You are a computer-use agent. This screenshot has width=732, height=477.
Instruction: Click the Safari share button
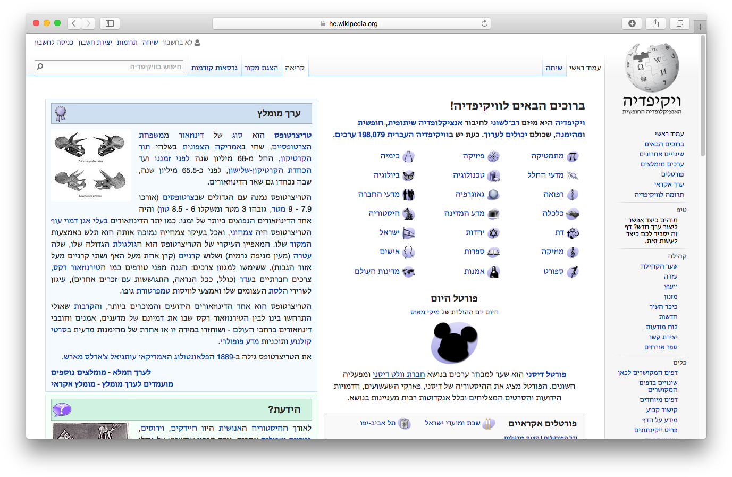[x=655, y=23]
